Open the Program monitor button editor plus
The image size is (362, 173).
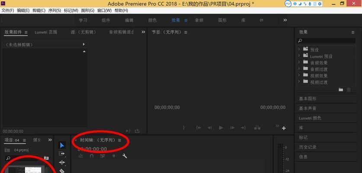point(284,128)
